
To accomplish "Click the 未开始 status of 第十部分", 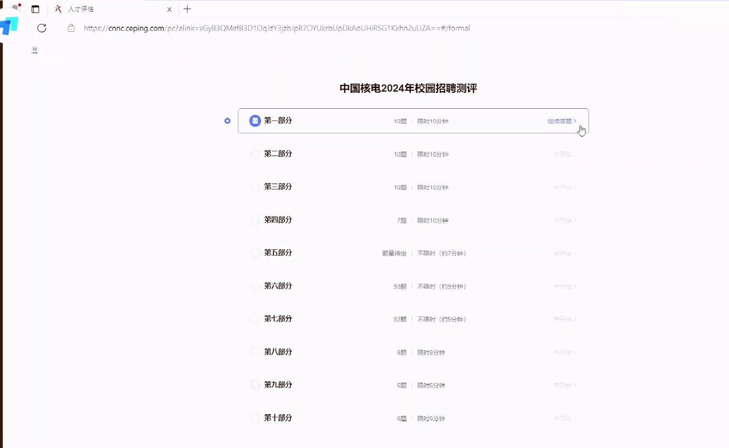I will click(x=565, y=419).
